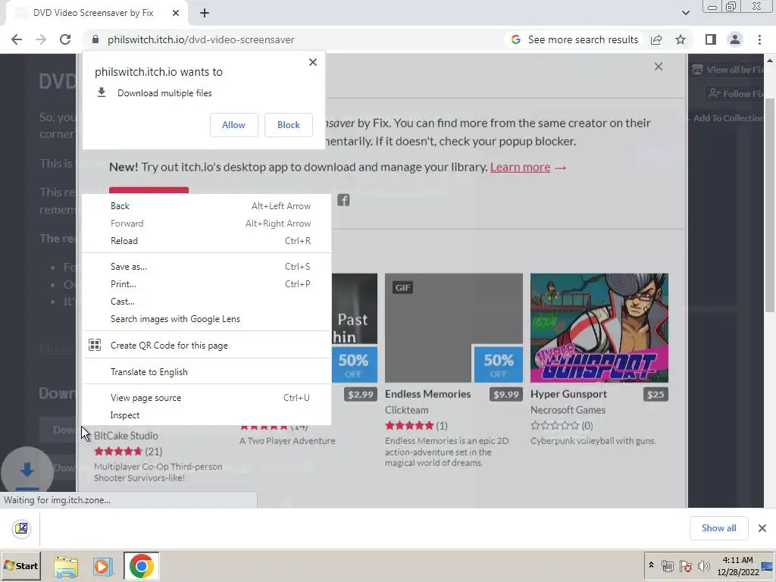The image size is (776, 582).
Task: Select Inspect in the context menu
Action: click(x=206, y=415)
